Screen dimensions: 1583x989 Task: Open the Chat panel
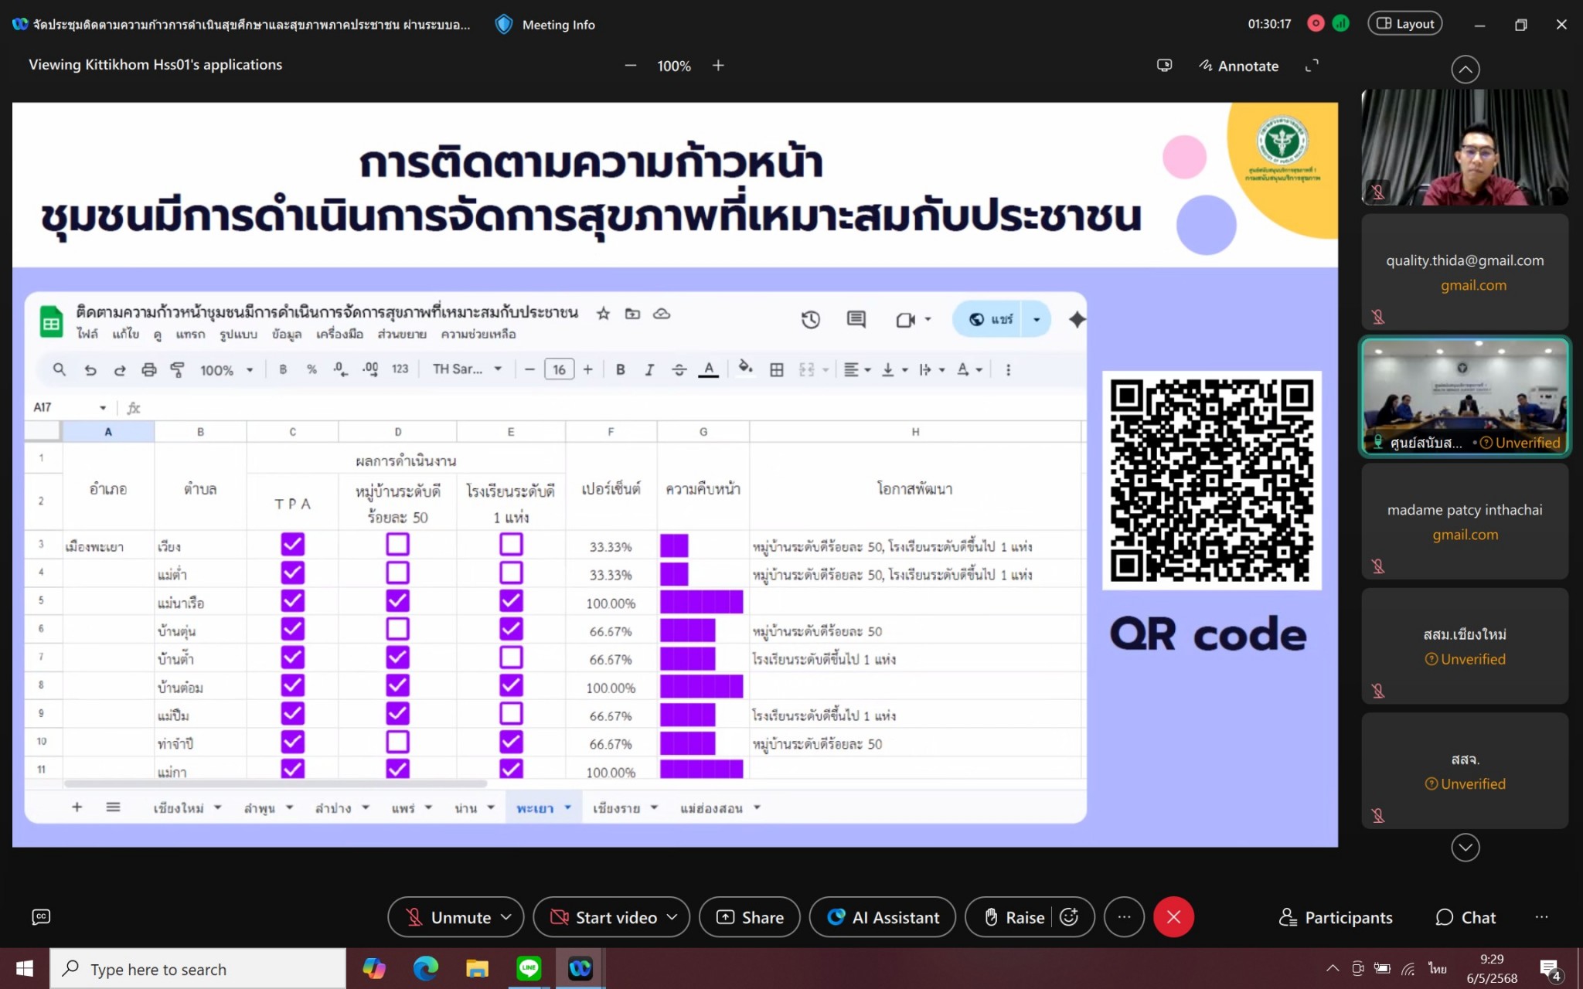pyautogui.click(x=1466, y=917)
